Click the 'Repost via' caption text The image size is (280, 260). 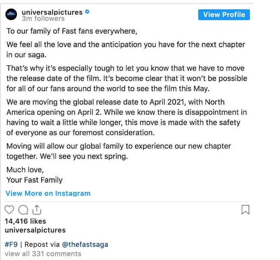point(42,244)
